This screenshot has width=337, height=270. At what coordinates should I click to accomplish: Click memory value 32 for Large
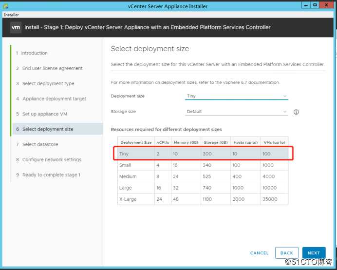(x=176, y=188)
